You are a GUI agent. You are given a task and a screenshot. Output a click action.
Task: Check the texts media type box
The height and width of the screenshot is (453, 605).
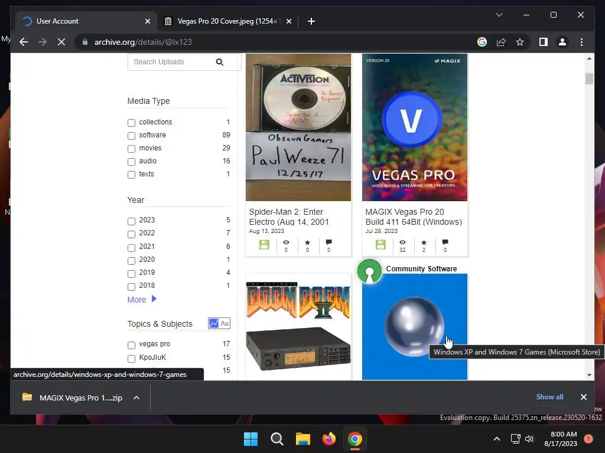131,175
